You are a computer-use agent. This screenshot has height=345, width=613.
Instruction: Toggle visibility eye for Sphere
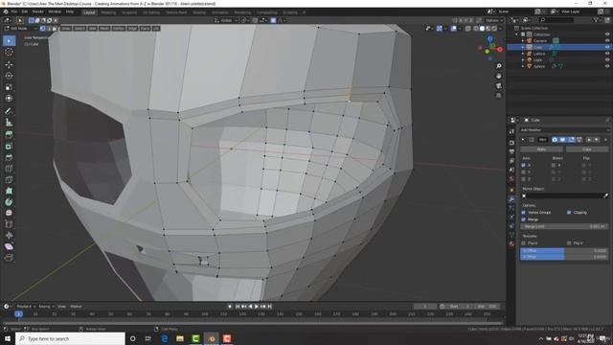tap(607, 66)
